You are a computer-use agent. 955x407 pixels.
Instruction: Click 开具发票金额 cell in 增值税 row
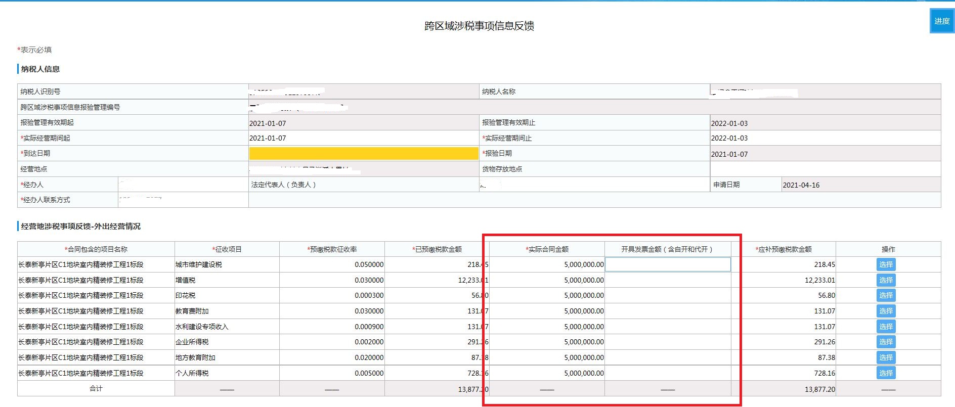tap(668, 280)
